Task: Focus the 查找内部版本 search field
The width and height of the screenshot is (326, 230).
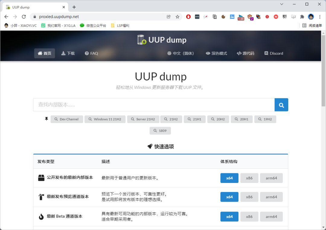Action: tap(154, 105)
